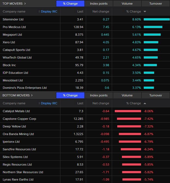Switch Top Movers to Index points tab
The height and width of the screenshot is (183, 170).
[x=99, y=4]
